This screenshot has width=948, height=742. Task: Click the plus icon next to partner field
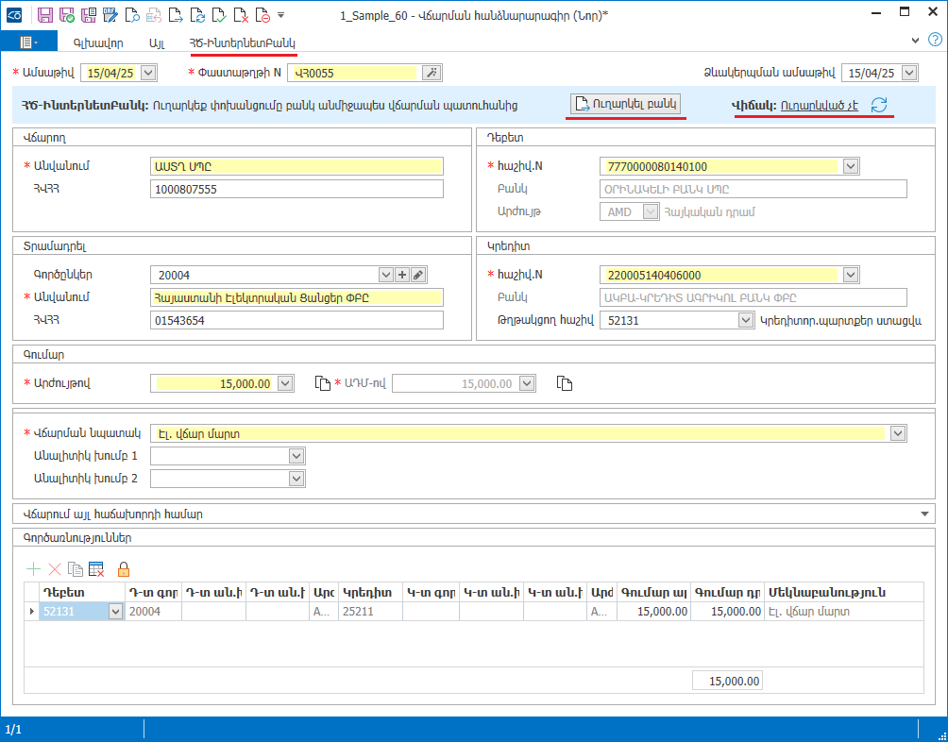coord(402,275)
